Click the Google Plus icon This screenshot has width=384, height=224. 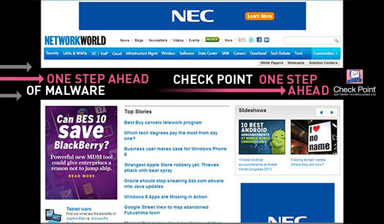pos(242,40)
